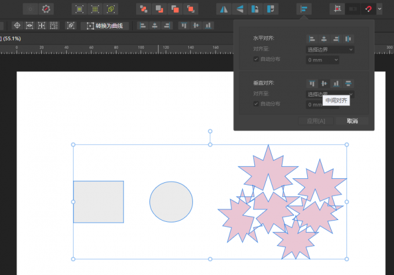Click context toolbar Align Top icon
394x275 pixels.
(x=184, y=25)
